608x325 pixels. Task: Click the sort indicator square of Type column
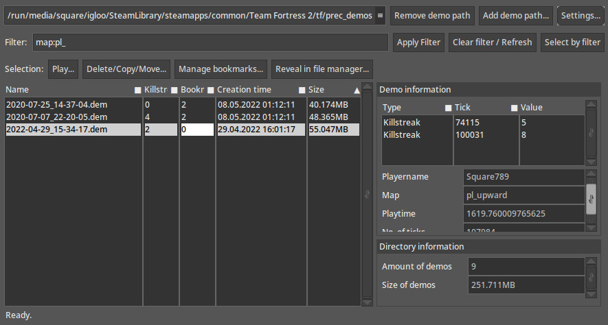[448, 108]
